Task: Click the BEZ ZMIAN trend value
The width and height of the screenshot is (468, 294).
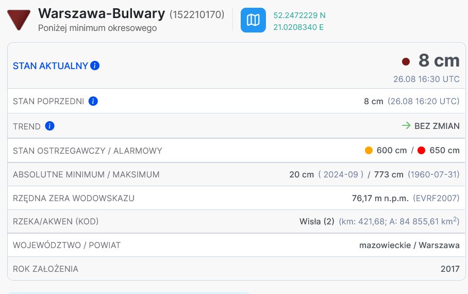Action: click(x=437, y=126)
